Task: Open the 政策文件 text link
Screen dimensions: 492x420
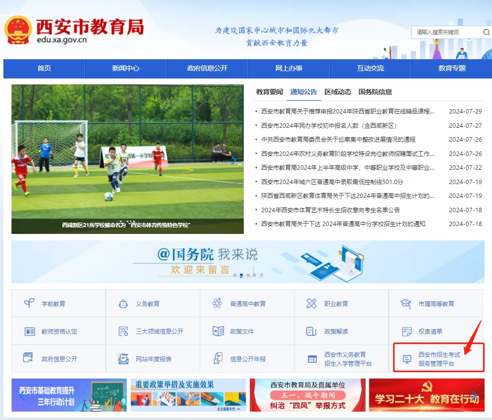Action: pos(242,331)
